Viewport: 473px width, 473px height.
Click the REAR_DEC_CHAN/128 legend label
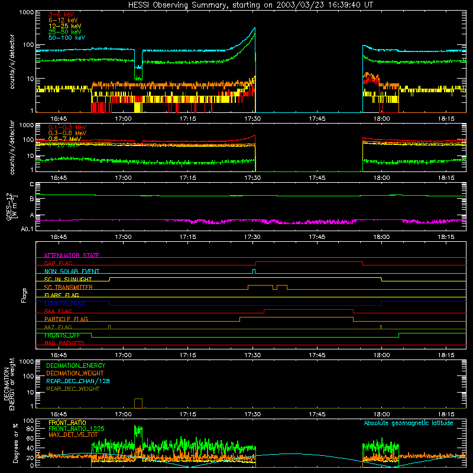click(78, 381)
